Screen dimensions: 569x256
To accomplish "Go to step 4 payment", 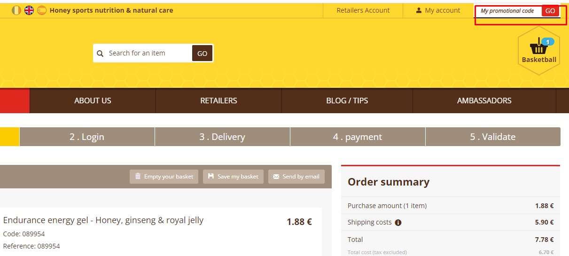I will tap(358, 137).
